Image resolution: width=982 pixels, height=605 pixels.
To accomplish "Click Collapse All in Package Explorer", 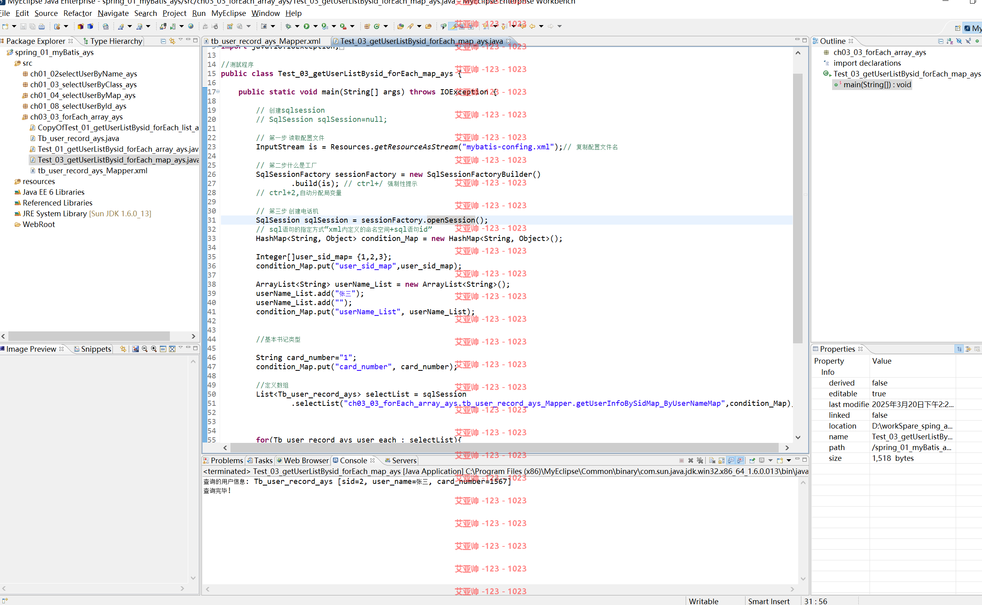I will [x=163, y=41].
